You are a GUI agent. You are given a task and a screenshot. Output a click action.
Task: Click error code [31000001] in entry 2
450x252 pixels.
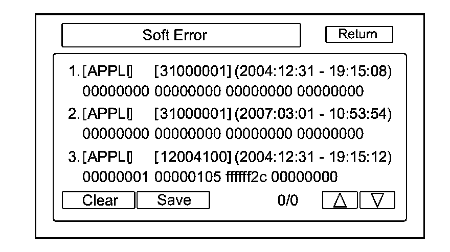pos(193,113)
